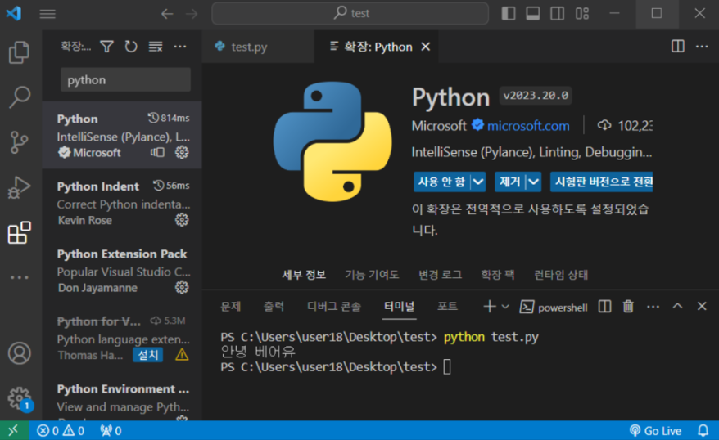Close the 확장: Python tab

coord(426,47)
